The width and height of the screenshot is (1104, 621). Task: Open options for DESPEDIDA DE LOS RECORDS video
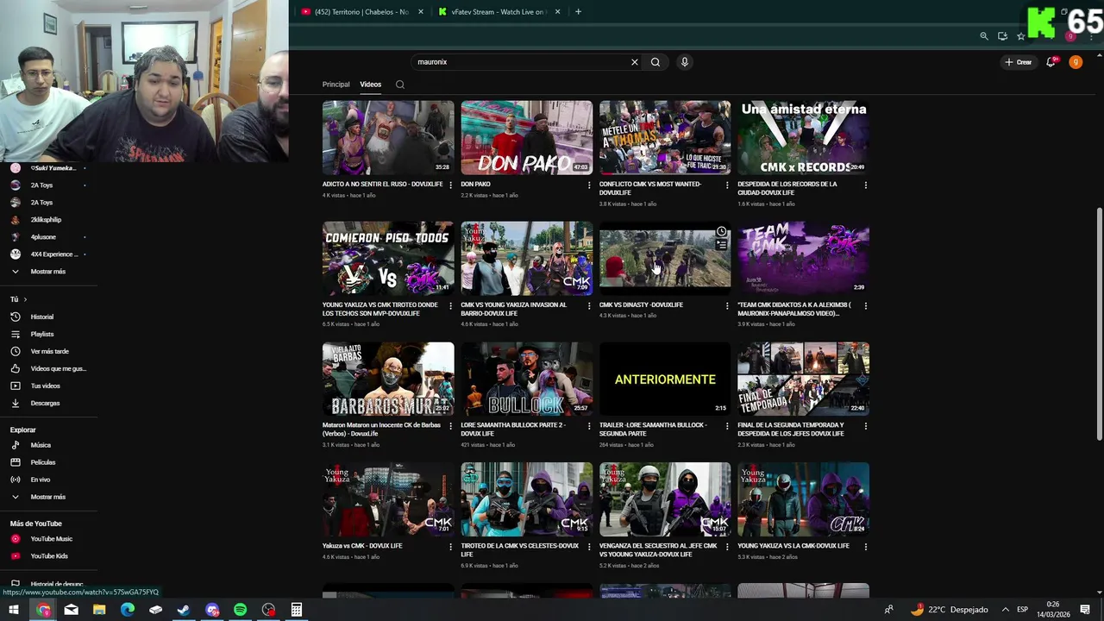tap(865, 185)
